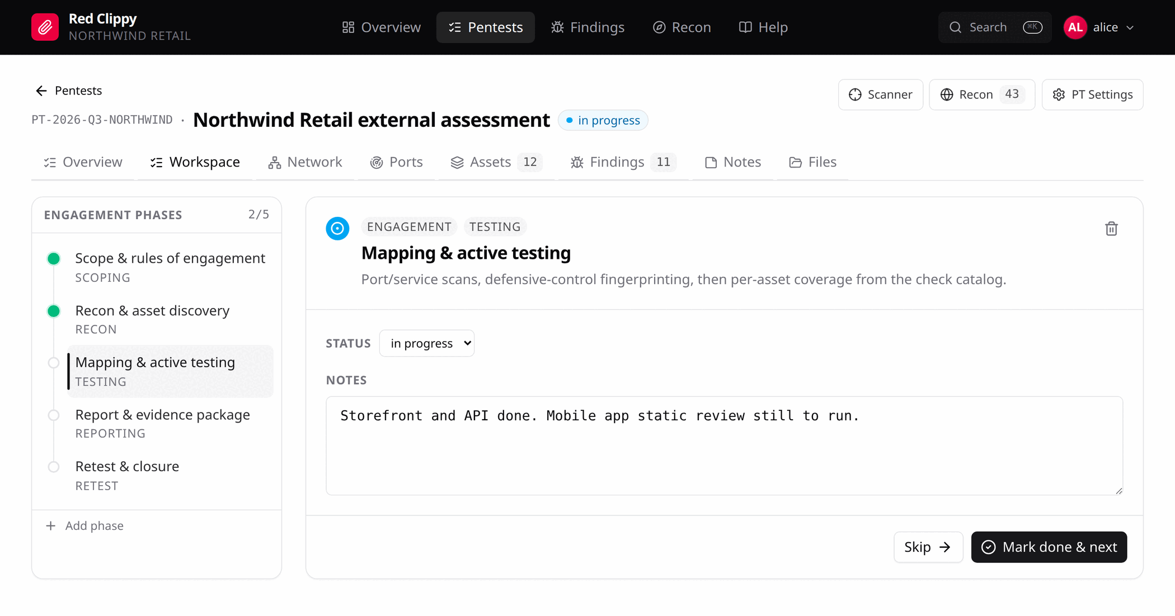Screen dimensions: 1175x616
Task: Switch to the Ports tab
Action: pos(396,162)
